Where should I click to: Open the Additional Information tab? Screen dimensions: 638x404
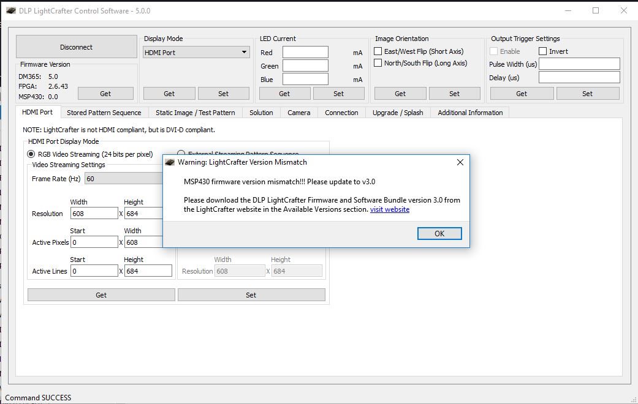pos(470,113)
